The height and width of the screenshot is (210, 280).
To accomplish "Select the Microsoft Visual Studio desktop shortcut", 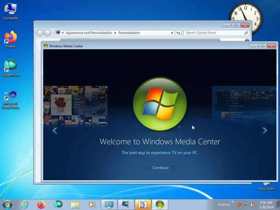I will pyautogui.click(x=11, y=100).
